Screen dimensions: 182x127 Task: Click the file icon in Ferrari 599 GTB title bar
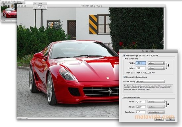click(x=82, y=6)
